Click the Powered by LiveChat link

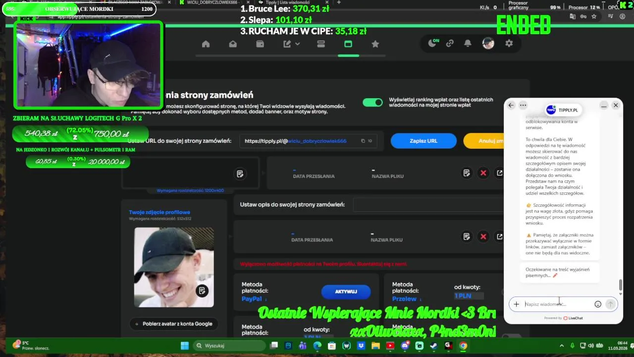tap(563, 318)
